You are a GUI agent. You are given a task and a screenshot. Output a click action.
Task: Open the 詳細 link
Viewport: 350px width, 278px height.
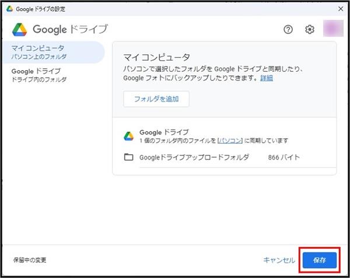click(x=266, y=78)
